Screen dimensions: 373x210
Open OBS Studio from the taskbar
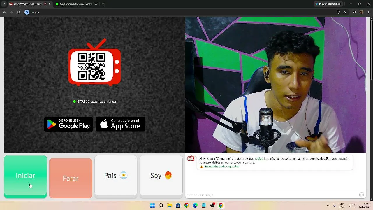pyautogui.click(x=212, y=205)
